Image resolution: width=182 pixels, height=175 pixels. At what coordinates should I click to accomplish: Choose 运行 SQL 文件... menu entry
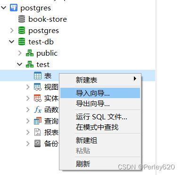[100, 117]
